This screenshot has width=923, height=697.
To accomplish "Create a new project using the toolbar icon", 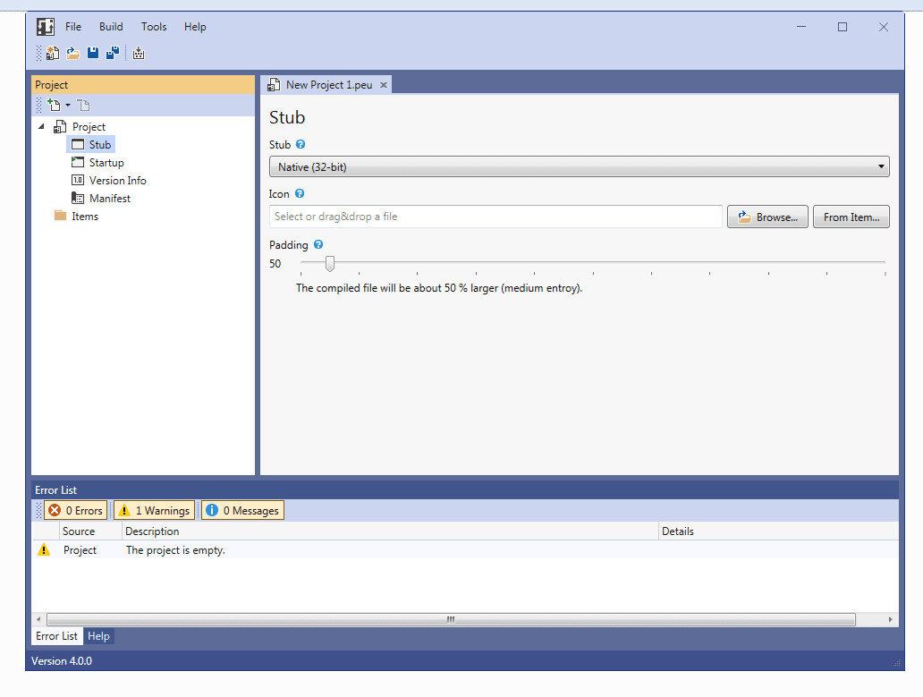I will (52, 53).
